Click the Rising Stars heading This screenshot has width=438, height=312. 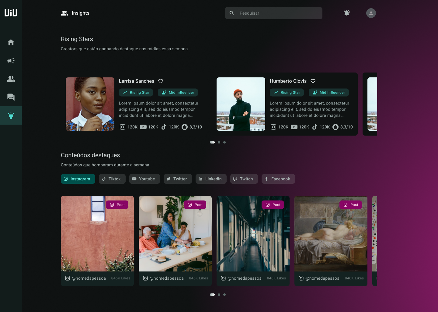77,39
